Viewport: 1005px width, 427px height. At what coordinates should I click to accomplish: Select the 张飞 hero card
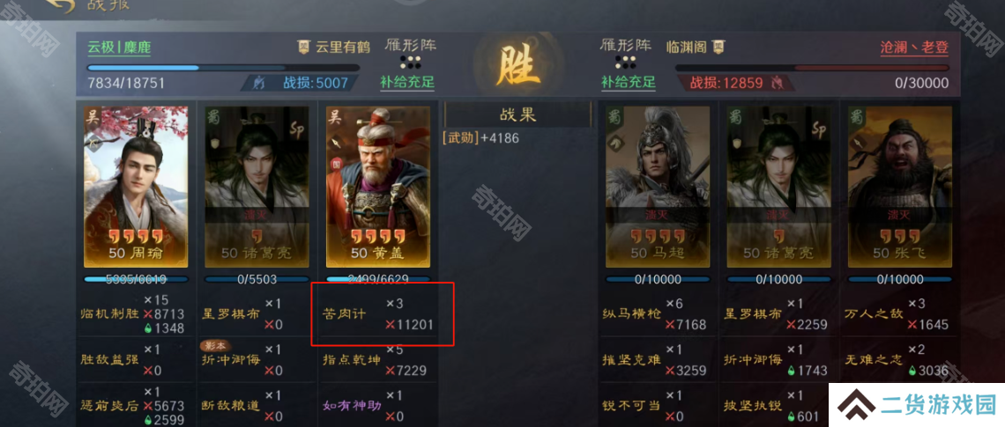[x=900, y=187]
